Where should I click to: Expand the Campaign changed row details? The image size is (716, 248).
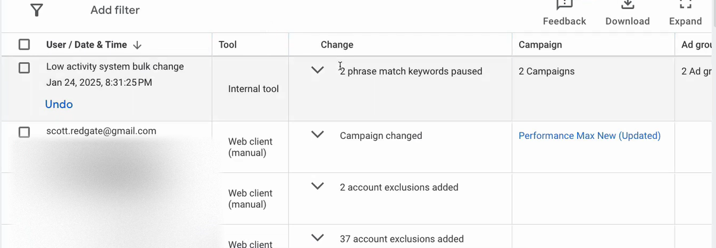tap(317, 135)
